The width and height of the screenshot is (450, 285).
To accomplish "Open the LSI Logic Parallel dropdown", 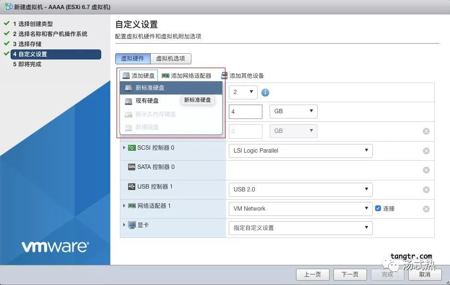I will coord(300,151).
